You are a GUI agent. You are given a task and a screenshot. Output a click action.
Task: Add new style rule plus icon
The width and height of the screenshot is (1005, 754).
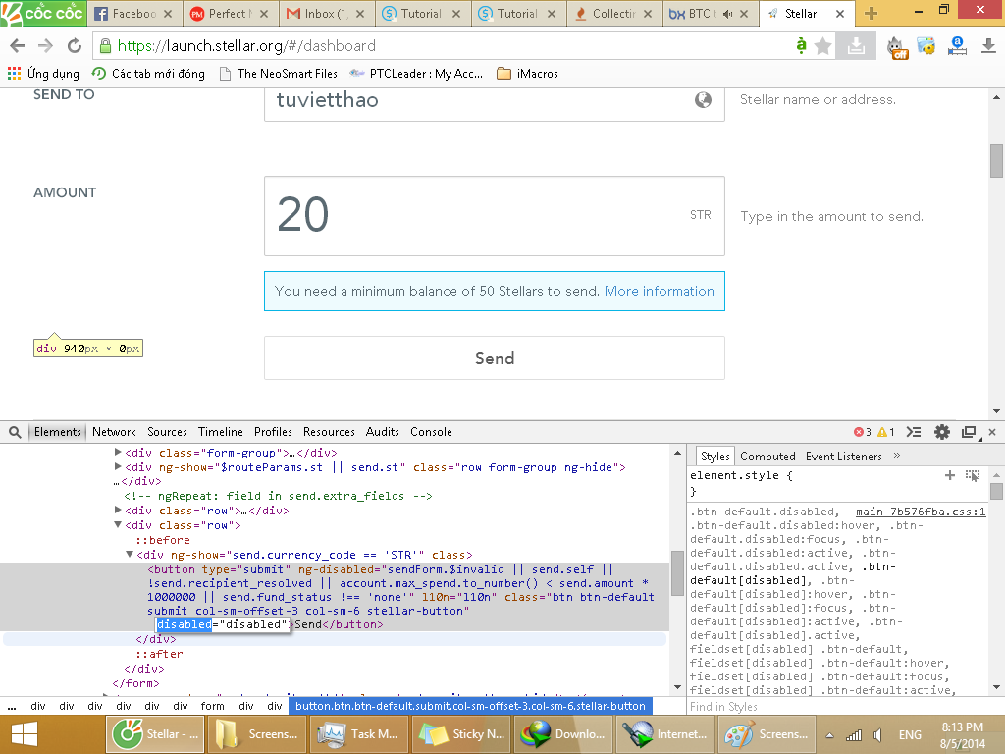tap(949, 475)
